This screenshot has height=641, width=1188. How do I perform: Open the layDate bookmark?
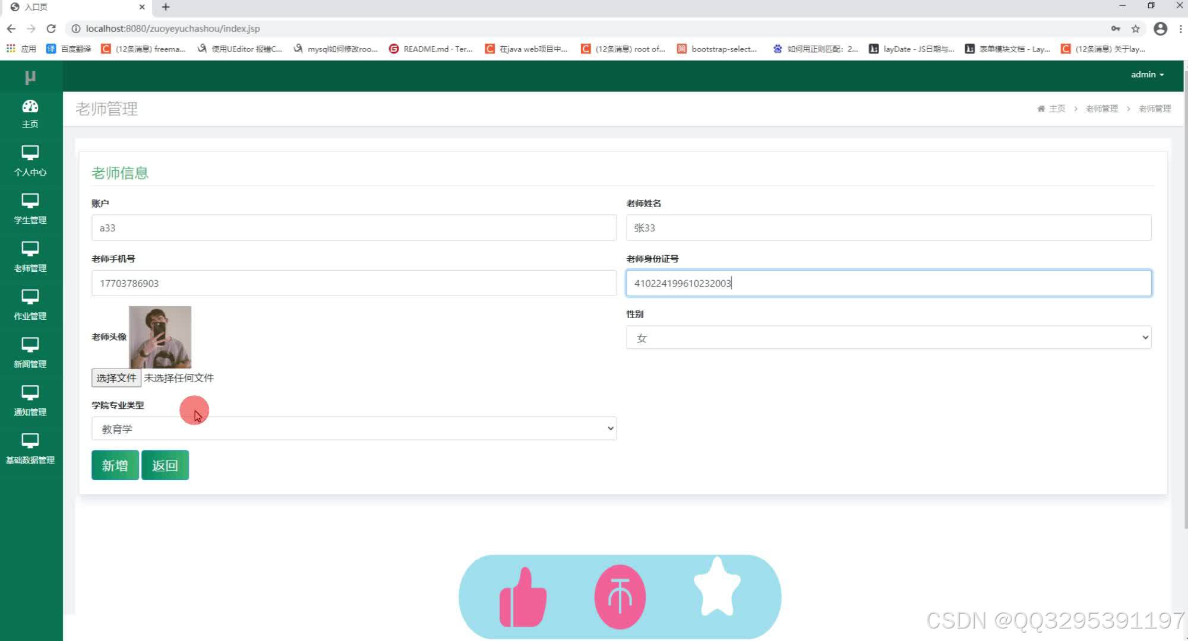(x=911, y=49)
